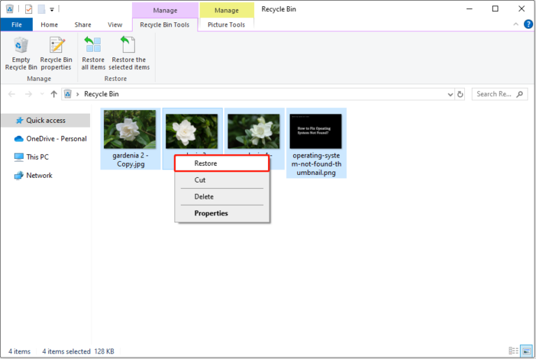Open Customize Quick Access Toolbar dropdown
The width and height of the screenshot is (536, 359).
pyautogui.click(x=52, y=10)
